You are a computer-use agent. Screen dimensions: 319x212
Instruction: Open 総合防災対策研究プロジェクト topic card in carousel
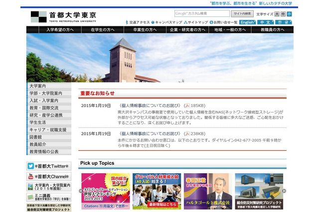(x=259, y=191)
